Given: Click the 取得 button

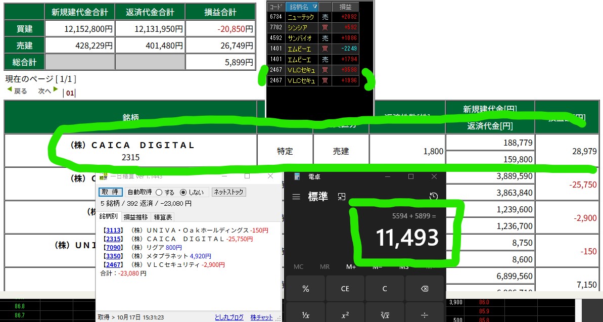Looking at the screenshot, I should pyautogui.click(x=110, y=192).
